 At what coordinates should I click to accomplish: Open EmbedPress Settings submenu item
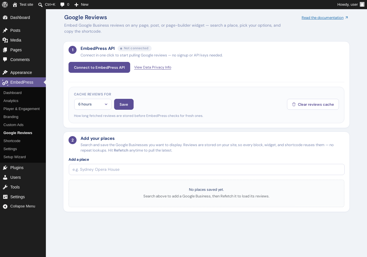23,149
